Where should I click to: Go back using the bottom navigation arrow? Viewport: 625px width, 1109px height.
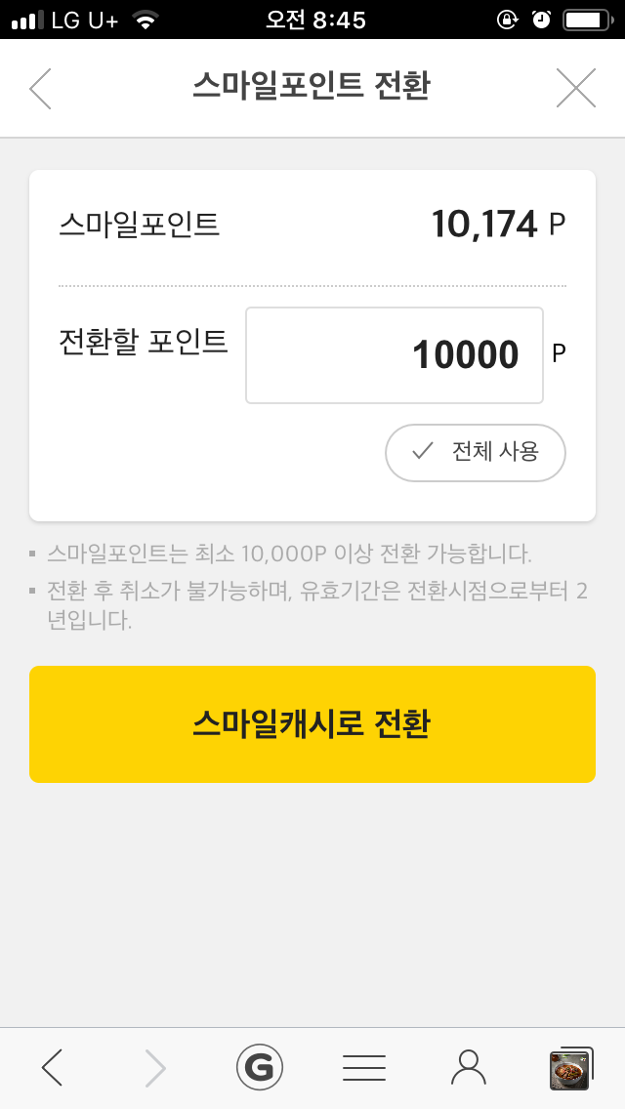click(x=53, y=1068)
